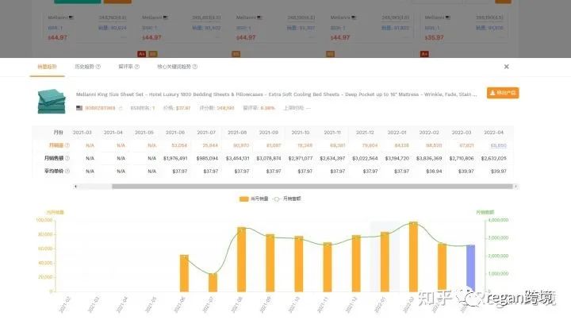
Task: Click help icon beside 留评率 tab
Action: tap(137, 67)
